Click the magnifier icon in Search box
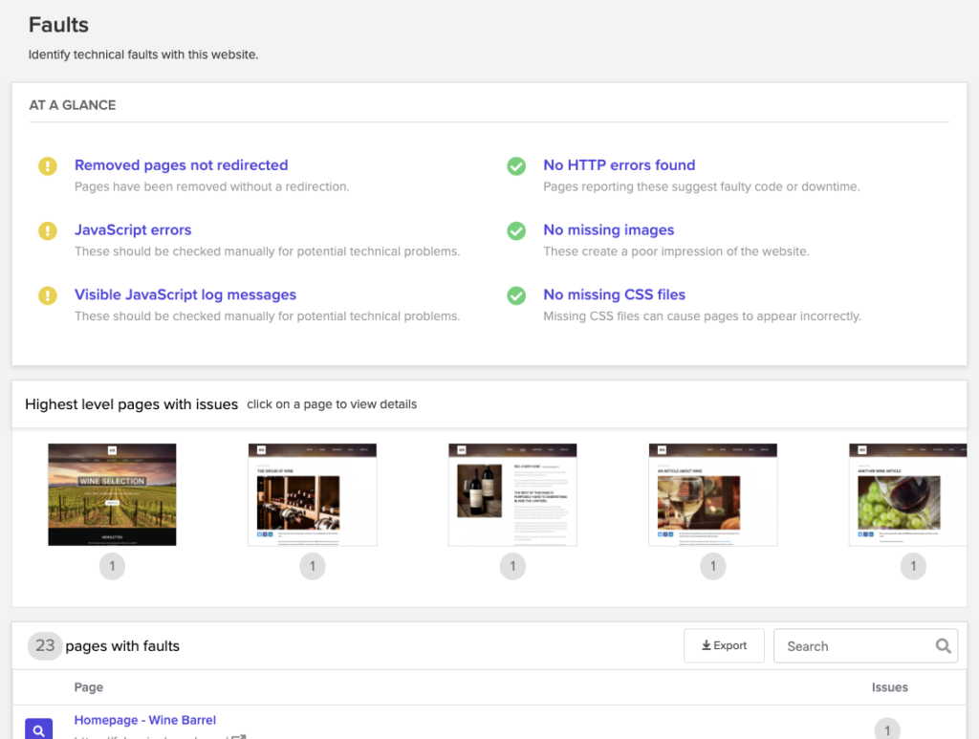The image size is (979, 739). pyautogui.click(x=943, y=646)
